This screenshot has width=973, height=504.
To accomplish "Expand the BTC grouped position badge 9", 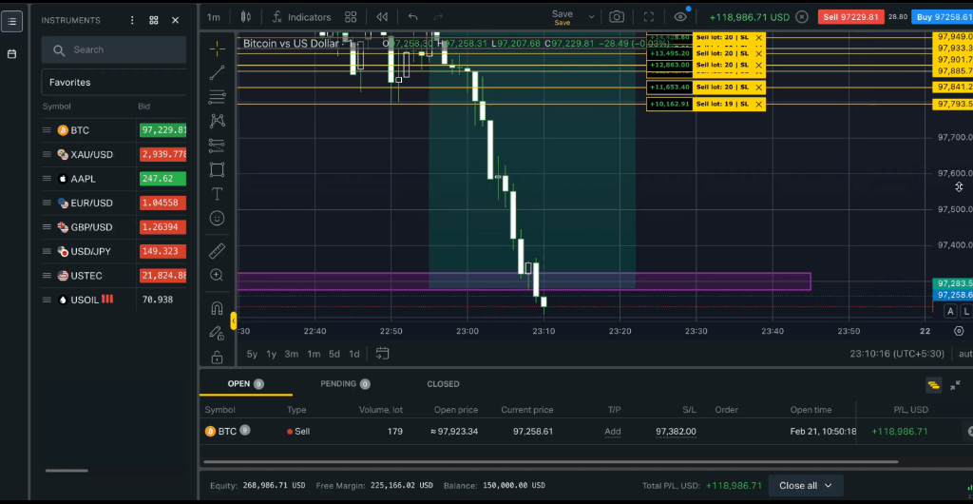I will [244, 430].
